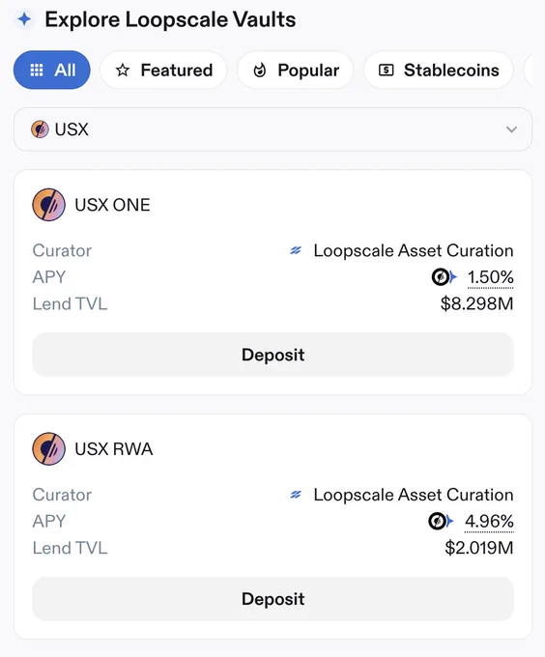Click the partially hidden filter chip after Stablecoins
This screenshot has height=657, width=545.
tap(529, 70)
